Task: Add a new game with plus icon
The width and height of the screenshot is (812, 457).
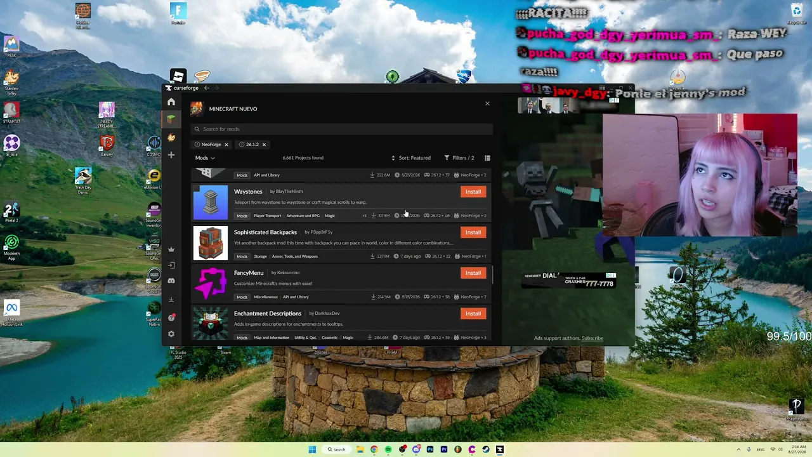Action: pos(171,155)
